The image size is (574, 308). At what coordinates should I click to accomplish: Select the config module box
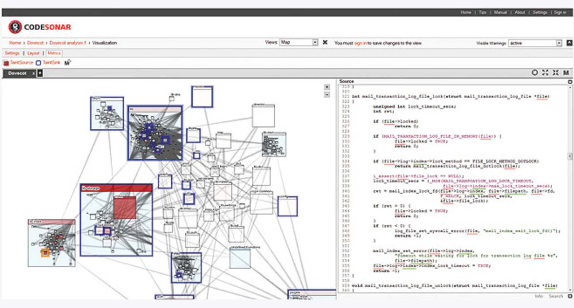[287, 206]
